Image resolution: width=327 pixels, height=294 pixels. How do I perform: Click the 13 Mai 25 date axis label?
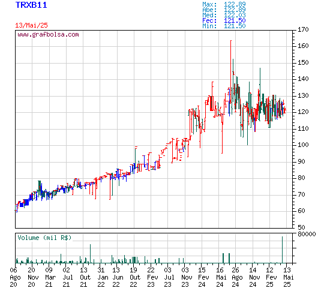pos(287,277)
